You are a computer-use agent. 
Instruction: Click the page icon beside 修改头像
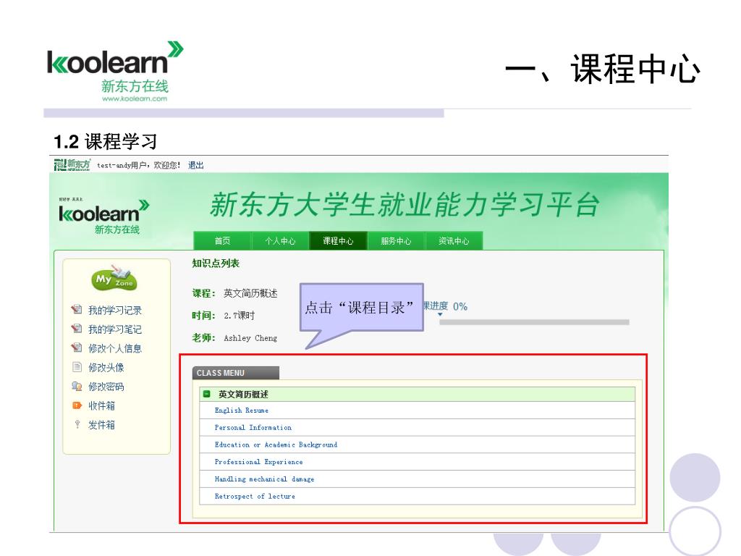click(77, 367)
